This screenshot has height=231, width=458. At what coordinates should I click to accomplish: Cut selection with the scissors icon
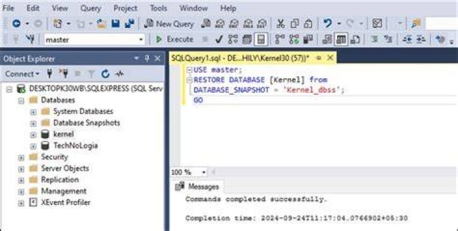pyautogui.click(x=281, y=24)
